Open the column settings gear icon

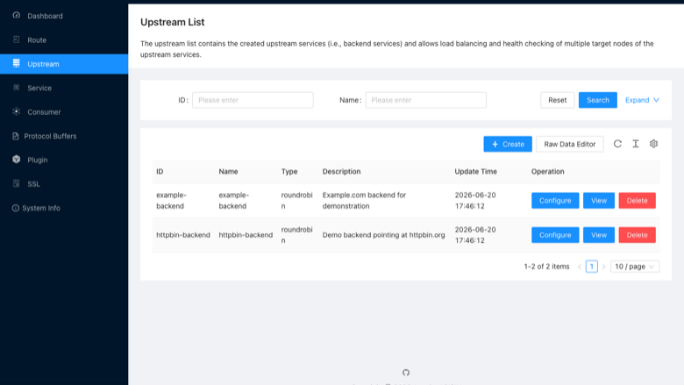[653, 144]
